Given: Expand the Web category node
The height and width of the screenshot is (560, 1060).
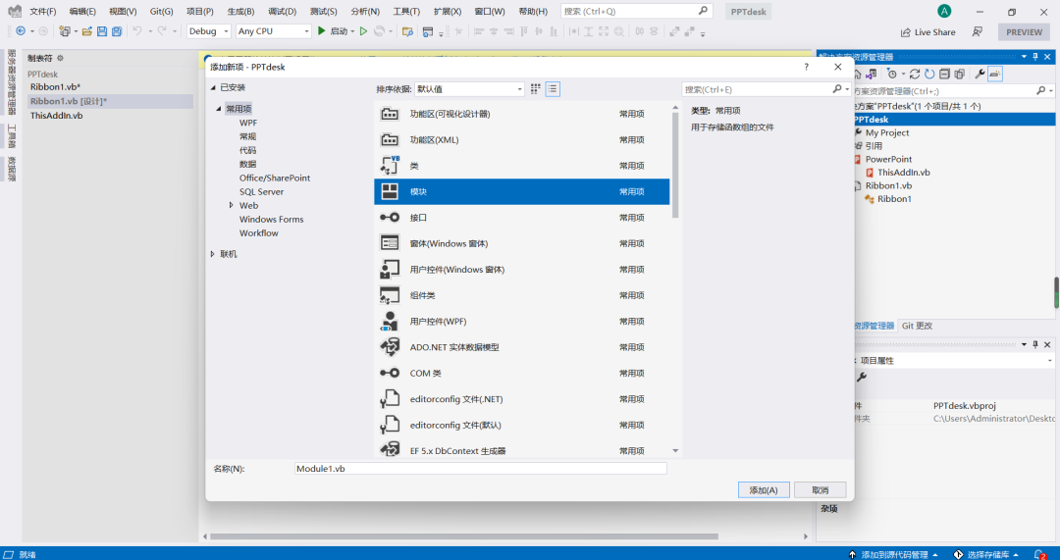Looking at the screenshot, I should point(232,205).
